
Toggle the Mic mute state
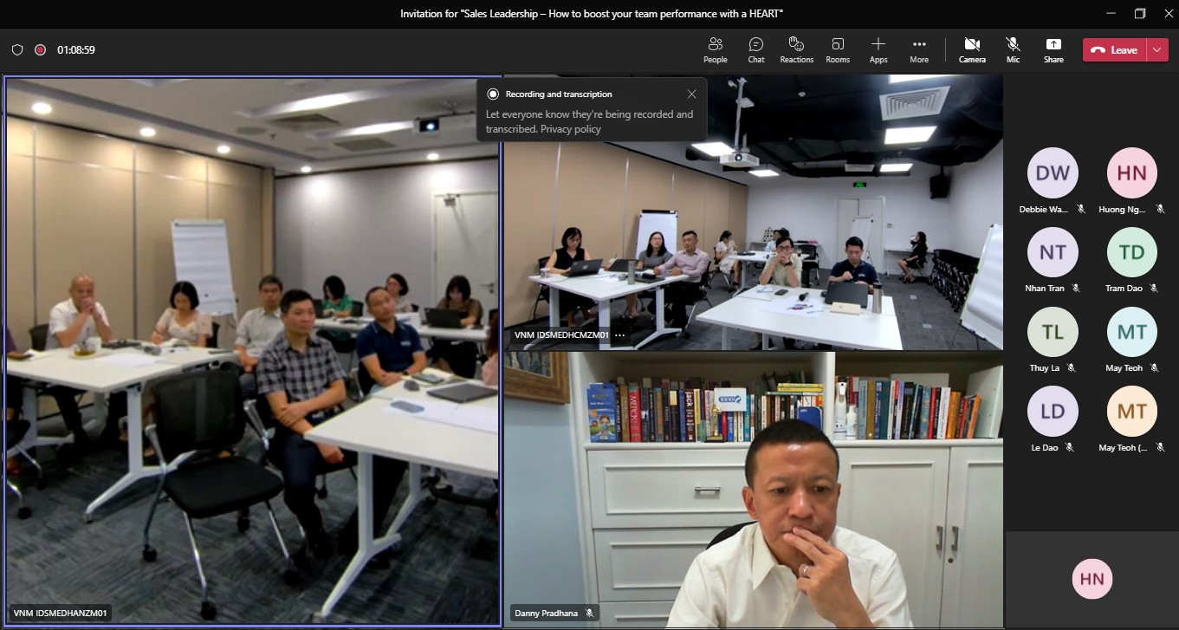pyautogui.click(x=1013, y=50)
